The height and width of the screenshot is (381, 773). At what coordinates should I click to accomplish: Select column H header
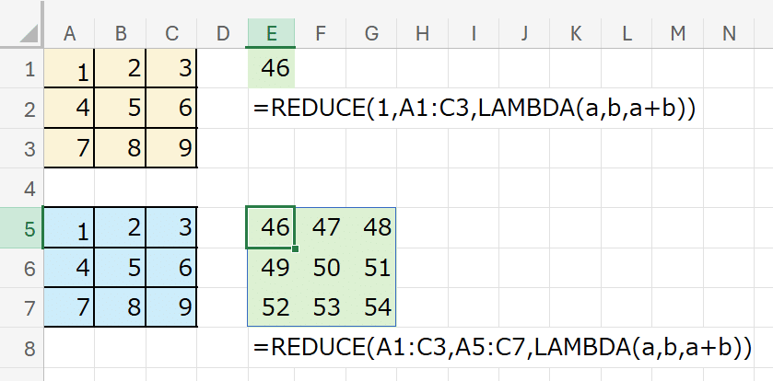[422, 34]
